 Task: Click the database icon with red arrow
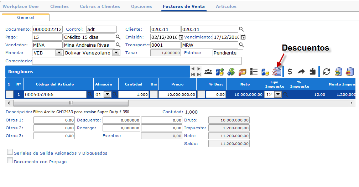coord(350,72)
